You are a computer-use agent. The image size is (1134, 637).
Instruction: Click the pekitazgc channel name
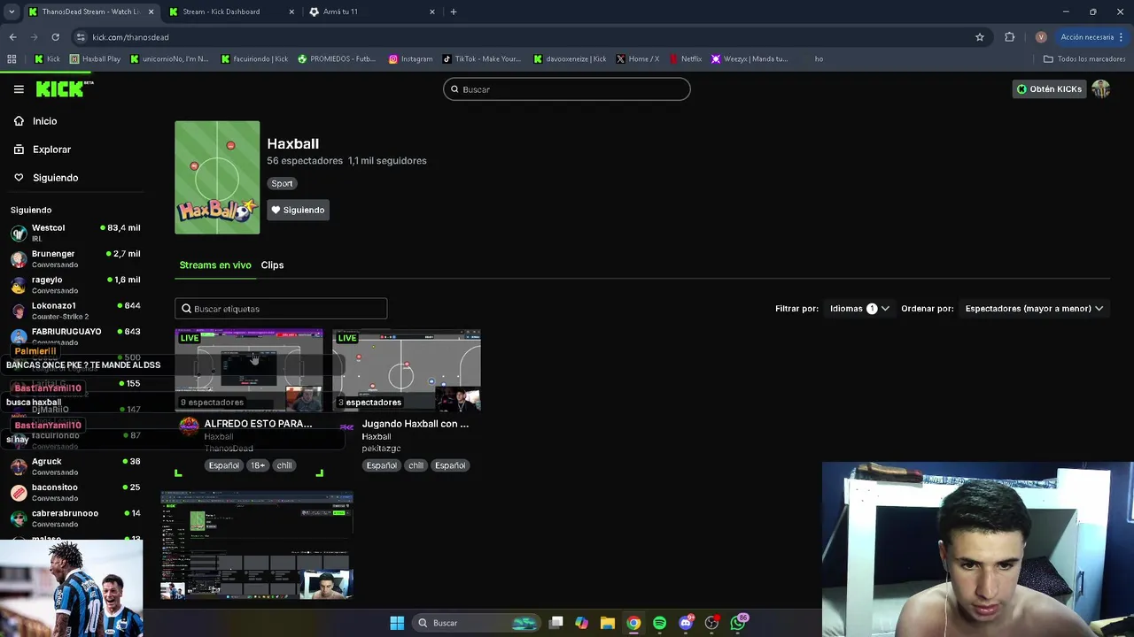[381, 449]
